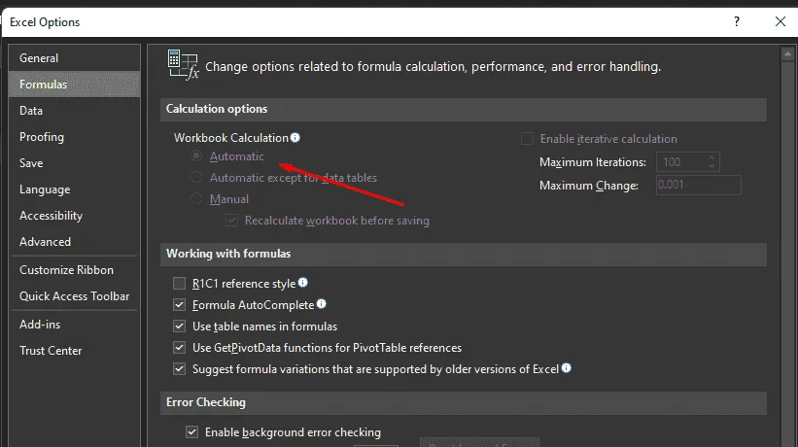Select Automatic workbook calculation

click(x=196, y=156)
